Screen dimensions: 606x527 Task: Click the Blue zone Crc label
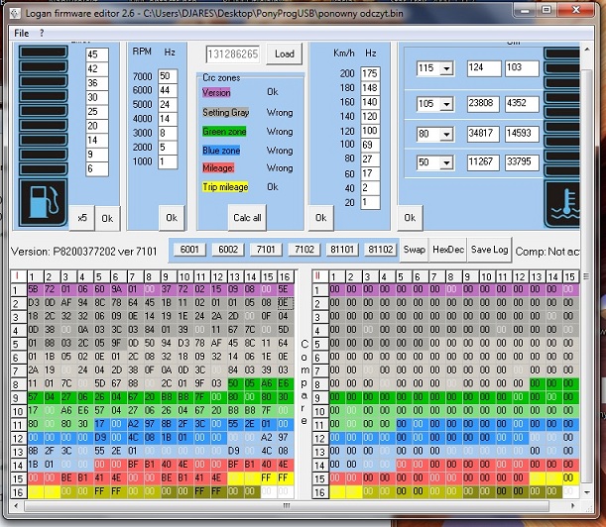pyautogui.click(x=221, y=151)
